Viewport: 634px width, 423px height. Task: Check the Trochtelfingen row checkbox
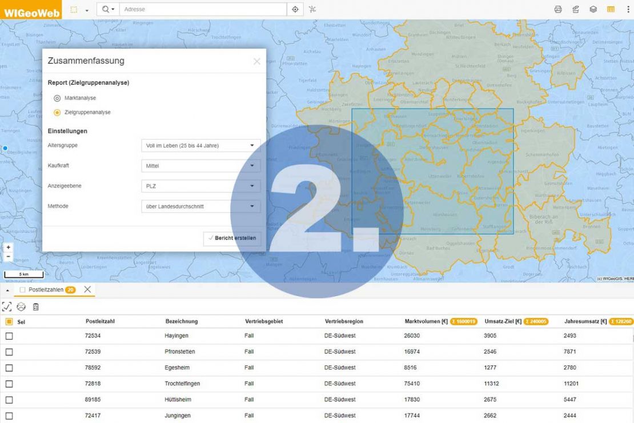click(9, 384)
